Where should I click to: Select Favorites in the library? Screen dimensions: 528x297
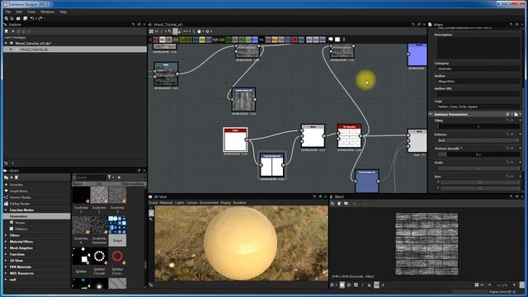[16, 185]
